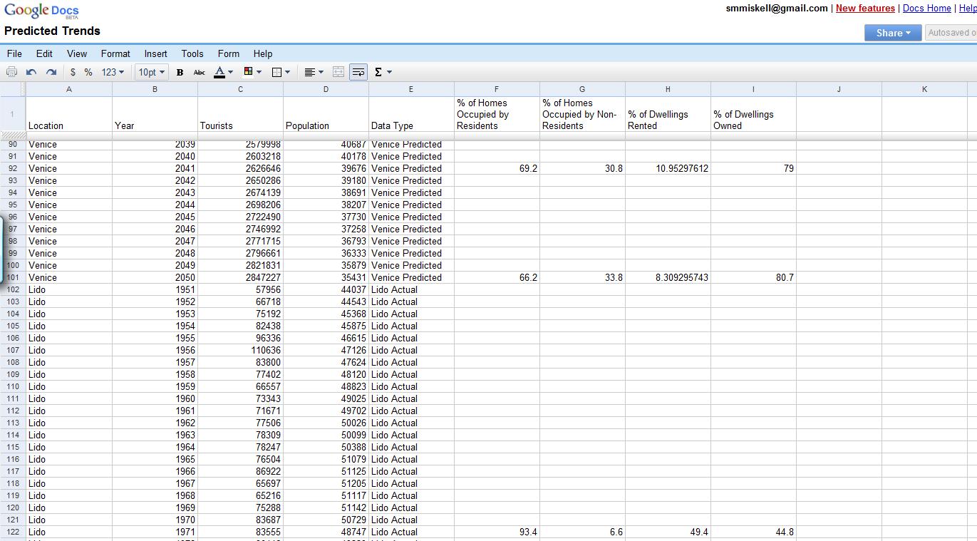Go to the Docs Home link
Viewport: 977px width, 541px height.
tap(926, 9)
